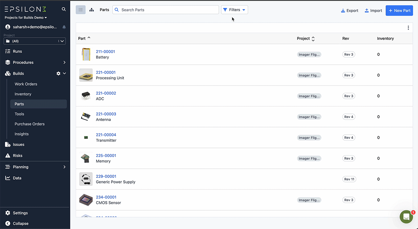Open the Project (All) selector dropdown
Screen dimensions: 418x229
34,41
